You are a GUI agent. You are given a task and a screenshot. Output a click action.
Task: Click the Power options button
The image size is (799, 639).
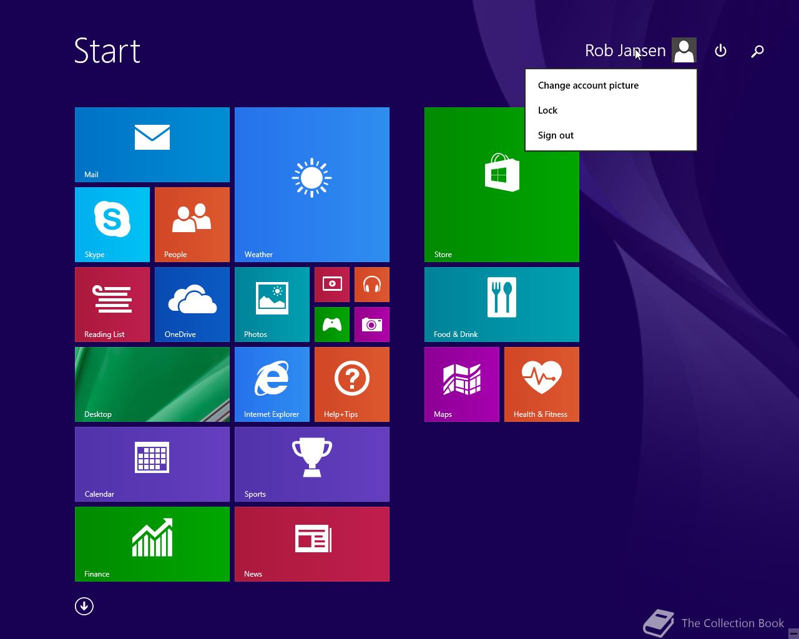720,51
